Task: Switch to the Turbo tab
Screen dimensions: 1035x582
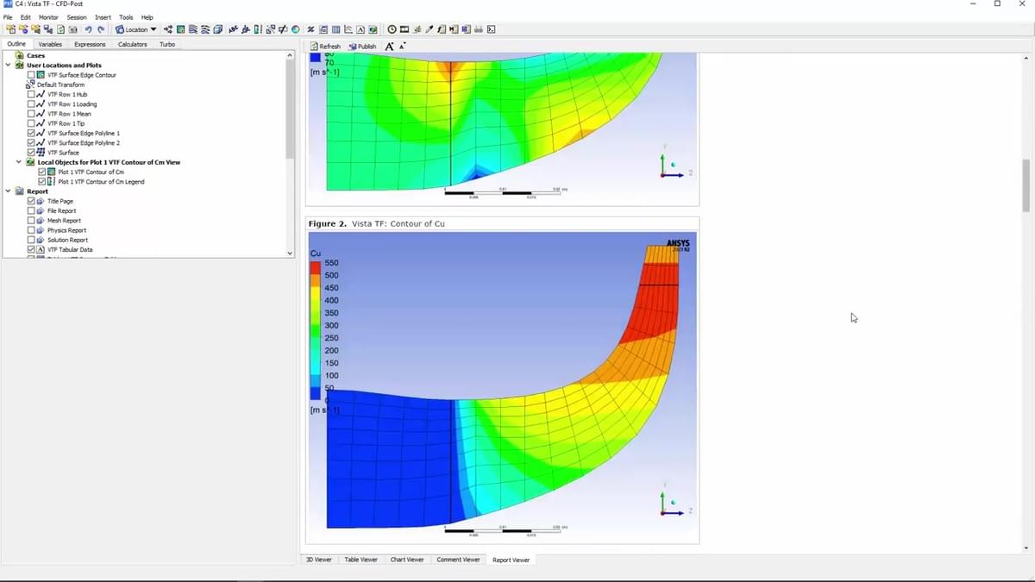Action: tap(167, 44)
